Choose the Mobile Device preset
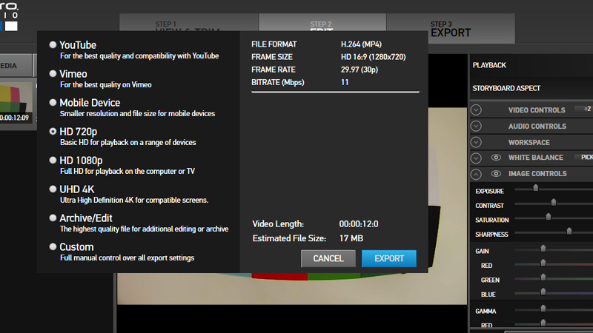The width and height of the screenshot is (593, 333). [x=53, y=103]
